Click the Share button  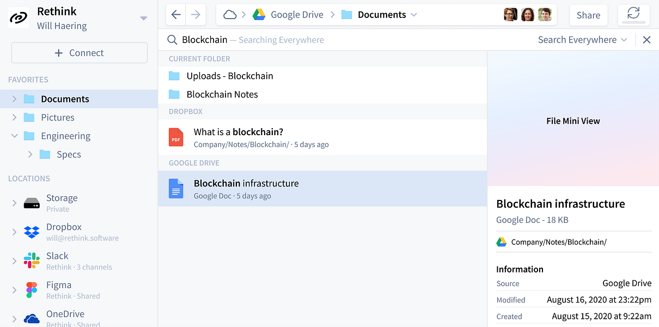[x=588, y=15]
